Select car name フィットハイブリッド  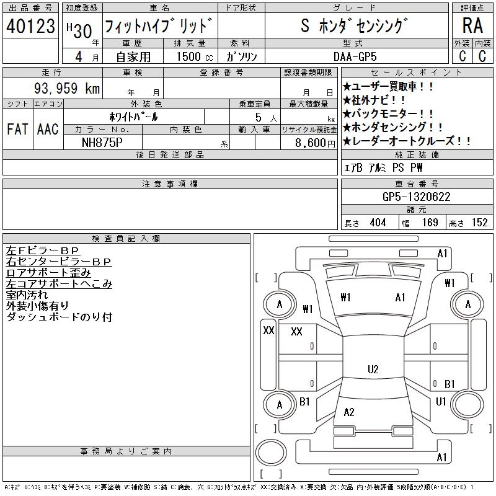[158, 25]
